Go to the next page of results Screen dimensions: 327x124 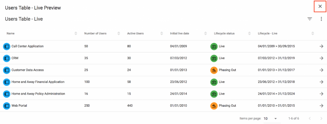(x=321, y=118)
